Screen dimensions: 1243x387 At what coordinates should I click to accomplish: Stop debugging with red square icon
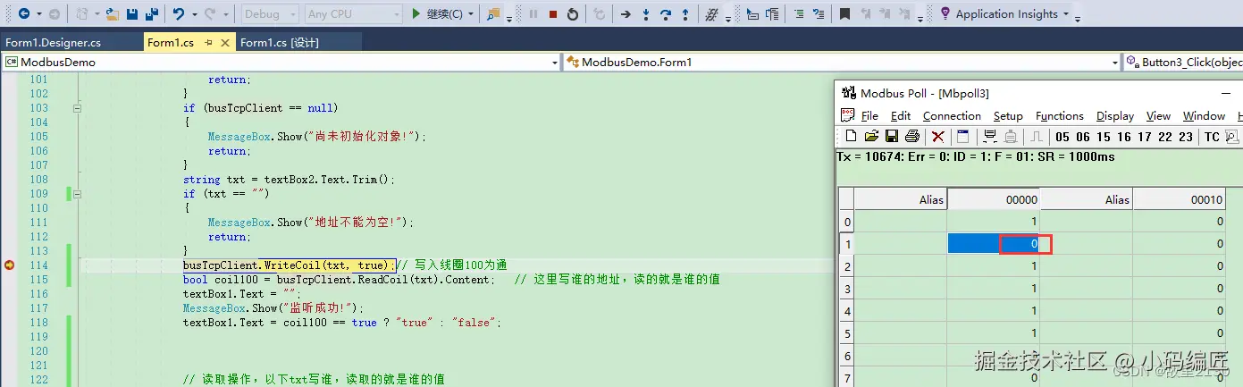coord(553,14)
